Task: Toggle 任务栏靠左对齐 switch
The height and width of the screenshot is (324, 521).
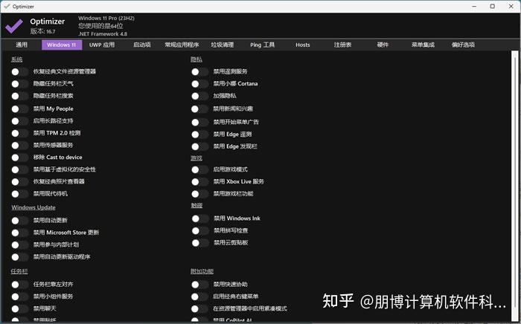Action: pos(19,285)
